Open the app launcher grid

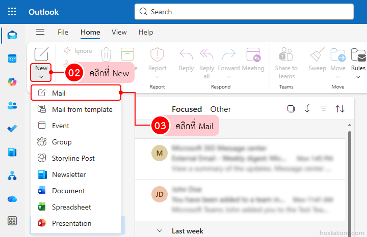pos(12,11)
